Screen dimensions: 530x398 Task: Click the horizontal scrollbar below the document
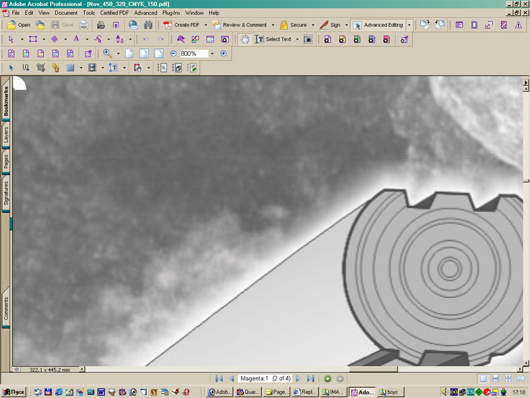(x=269, y=370)
